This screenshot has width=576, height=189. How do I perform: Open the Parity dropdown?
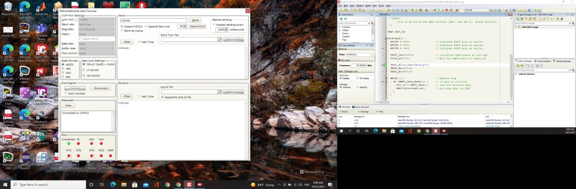96,34
